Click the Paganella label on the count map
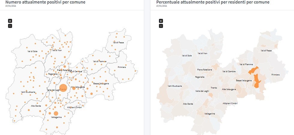The image size is (294, 135). [53, 74]
